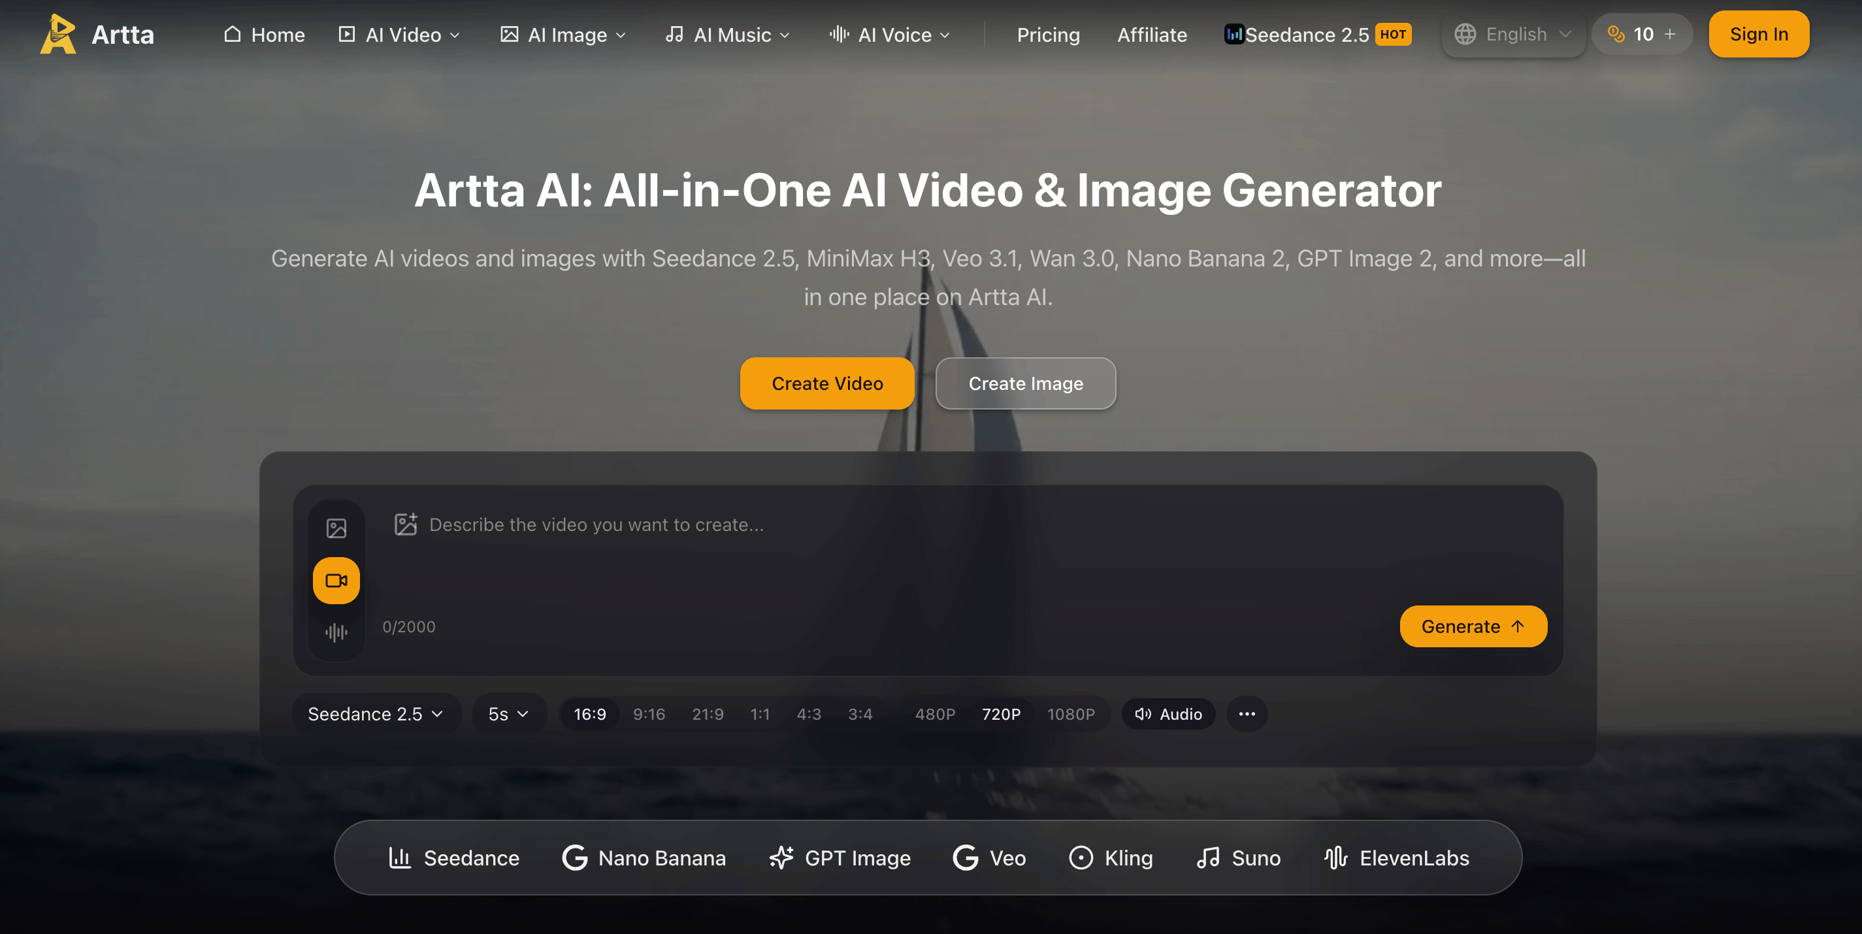Viewport: 1862px width, 934px height.
Task: Expand the AI Video menu
Action: [x=400, y=34]
